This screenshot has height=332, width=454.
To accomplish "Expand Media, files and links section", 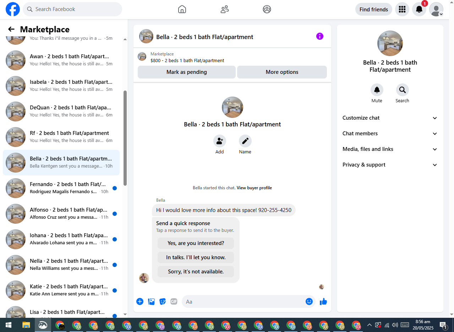I will click(x=390, y=149).
